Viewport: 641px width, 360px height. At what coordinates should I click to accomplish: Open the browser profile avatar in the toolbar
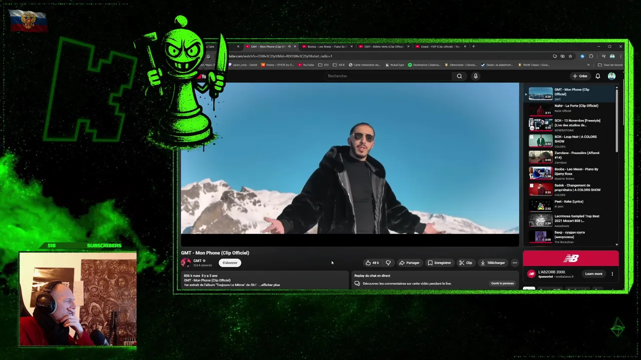click(x=612, y=56)
